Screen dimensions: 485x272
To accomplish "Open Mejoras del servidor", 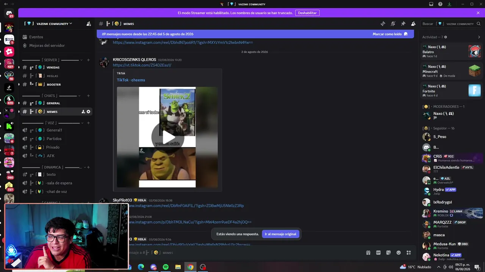I will coord(56,45).
